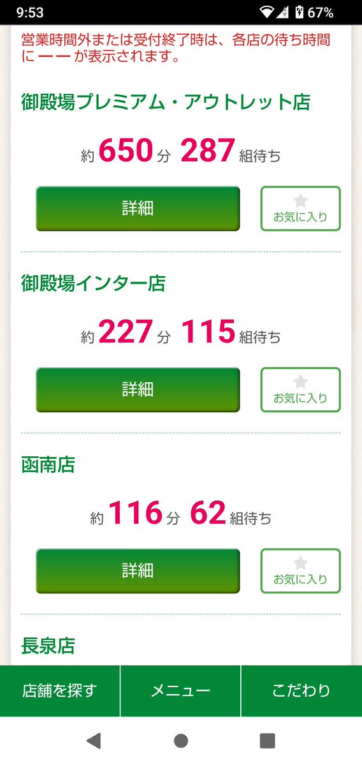Select the 御殿場プレミアム・アウトレット店 store heading
Viewport: 362px width, 765px height.
pyautogui.click(x=166, y=103)
